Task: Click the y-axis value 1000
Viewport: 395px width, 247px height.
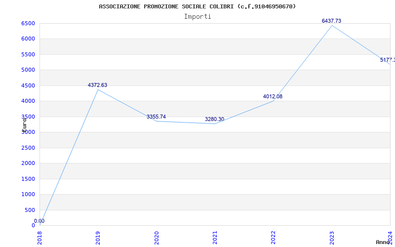Action: (28, 194)
